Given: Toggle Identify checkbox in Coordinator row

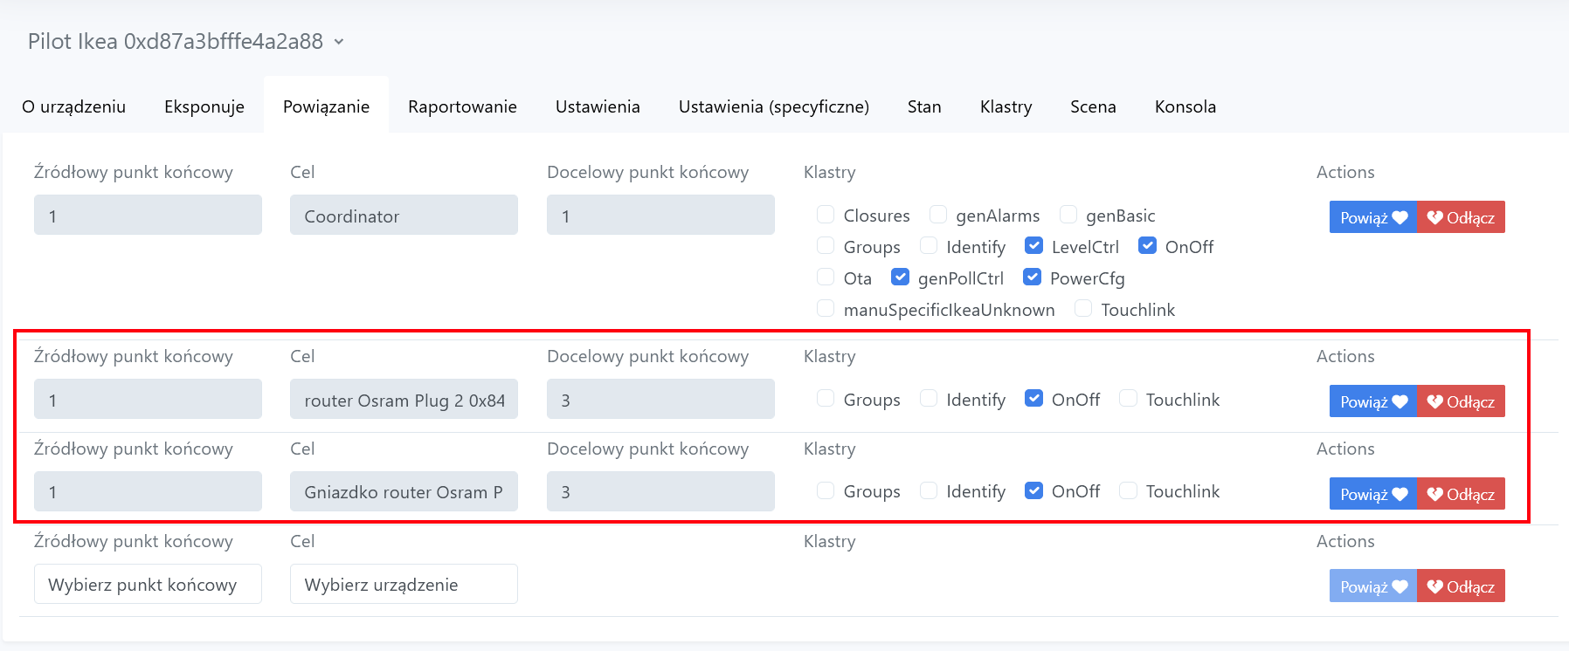Looking at the screenshot, I should [929, 246].
